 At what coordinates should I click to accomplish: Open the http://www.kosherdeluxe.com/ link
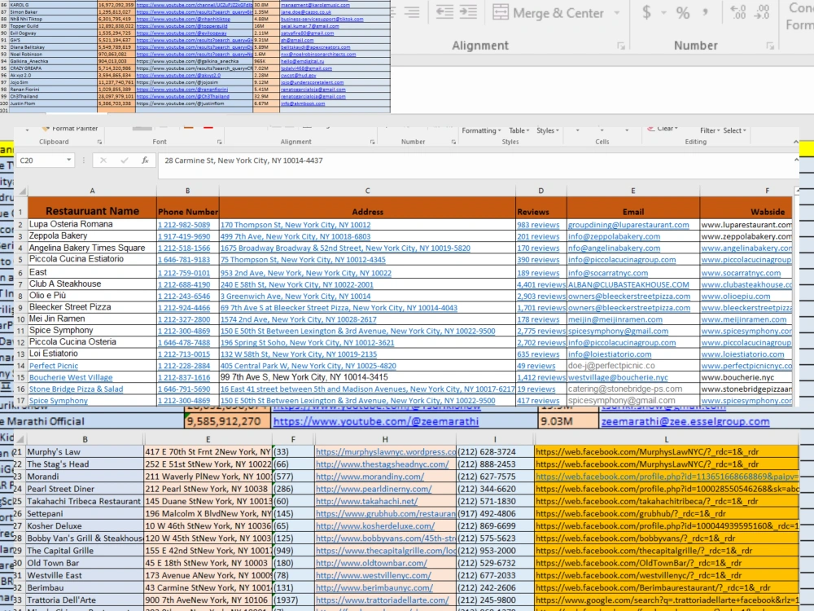[x=375, y=526]
